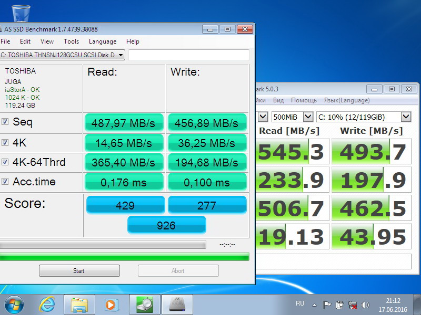The image size is (421, 315).
Task: Click the green overall progress bar
Action: tap(124, 257)
